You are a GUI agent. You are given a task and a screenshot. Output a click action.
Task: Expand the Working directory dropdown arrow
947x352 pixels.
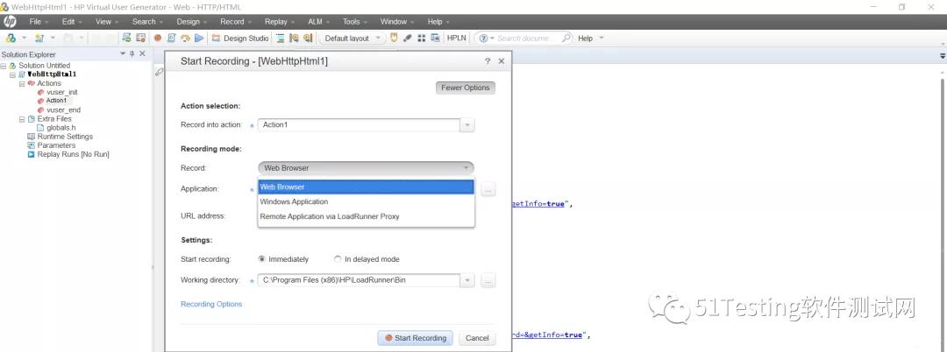(x=467, y=280)
